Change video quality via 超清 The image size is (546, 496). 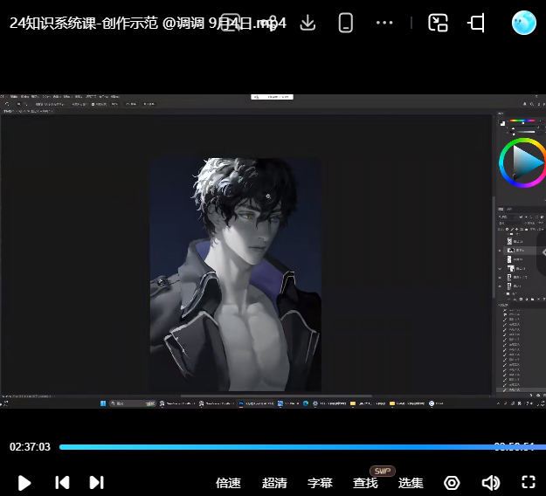click(274, 483)
